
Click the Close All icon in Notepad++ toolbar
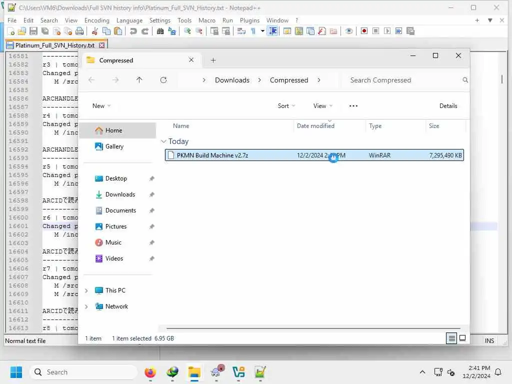[68, 31]
